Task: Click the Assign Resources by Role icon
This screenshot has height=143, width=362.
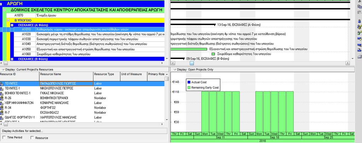Action: point(359,27)
